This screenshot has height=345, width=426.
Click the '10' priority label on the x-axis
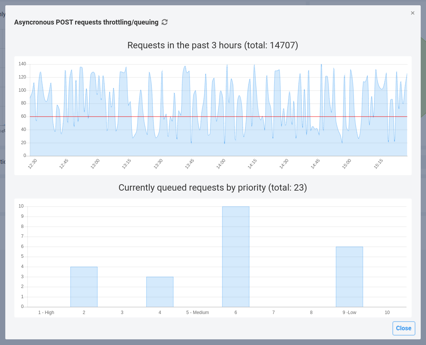pyautogui.click(x=387, y=313)
